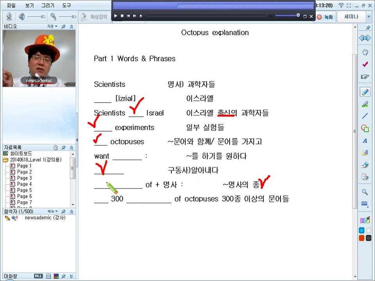Select the Text tool
This screenshot has height=281, width=375.
tap(365, 141)
